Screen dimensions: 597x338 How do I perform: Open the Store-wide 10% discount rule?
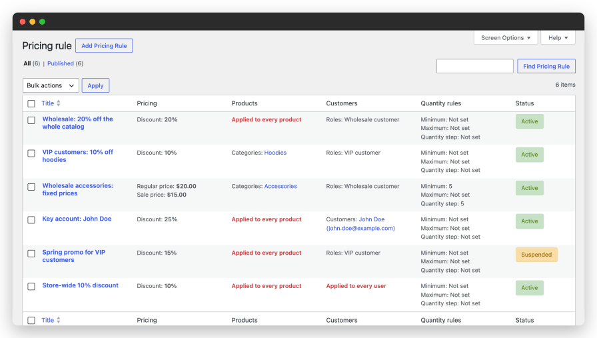pyautogui.click(x=81, y=285)
